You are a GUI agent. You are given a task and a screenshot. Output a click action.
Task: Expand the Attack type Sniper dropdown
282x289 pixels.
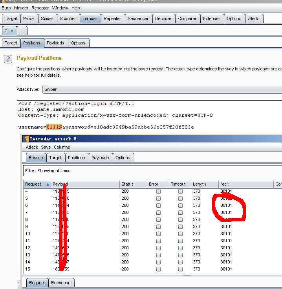(162, 89)
